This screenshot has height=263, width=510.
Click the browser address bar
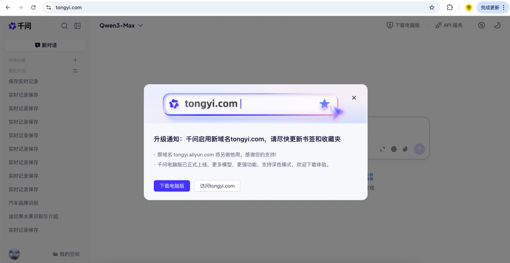click(239, 7)
